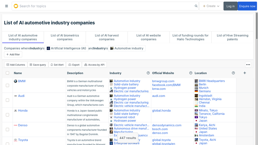Click the Audi logo icon
Image resolution: width=258 pixels, height=145 pixels.
(x=15, y=96)
